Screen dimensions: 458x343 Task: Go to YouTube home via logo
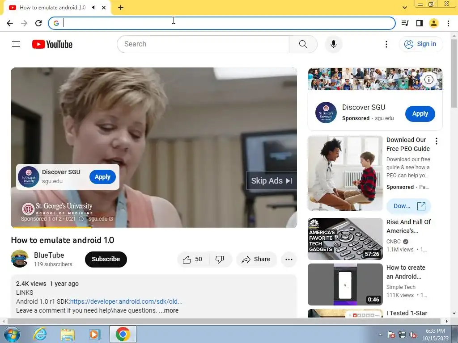click(52, 44)
